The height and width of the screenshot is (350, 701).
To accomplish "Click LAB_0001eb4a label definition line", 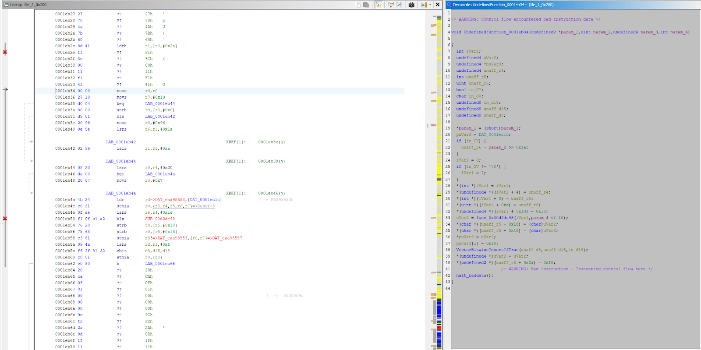I will click(x=121, y=193).
